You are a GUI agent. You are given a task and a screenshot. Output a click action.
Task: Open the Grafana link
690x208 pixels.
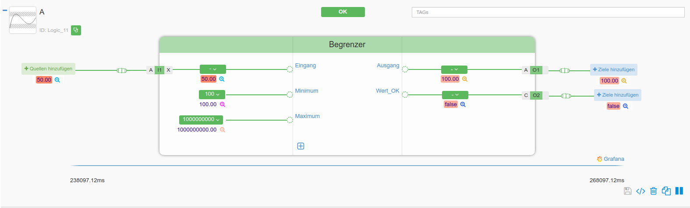click(x=610, y=159)
